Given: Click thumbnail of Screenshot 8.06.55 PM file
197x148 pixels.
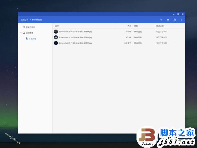Looking at the screenshot, I should [56, 37].
